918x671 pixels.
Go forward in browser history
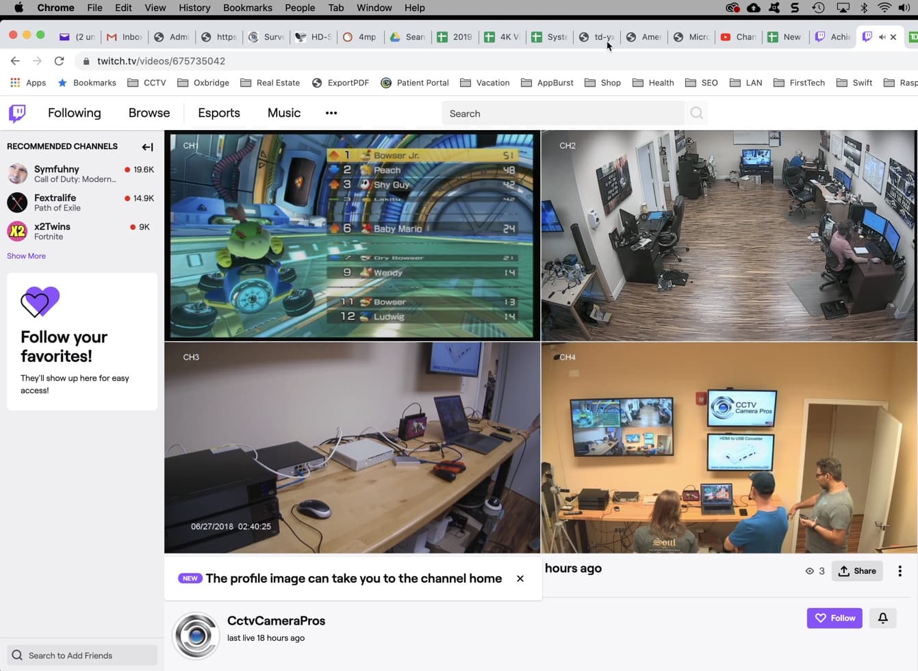[37, 61]
